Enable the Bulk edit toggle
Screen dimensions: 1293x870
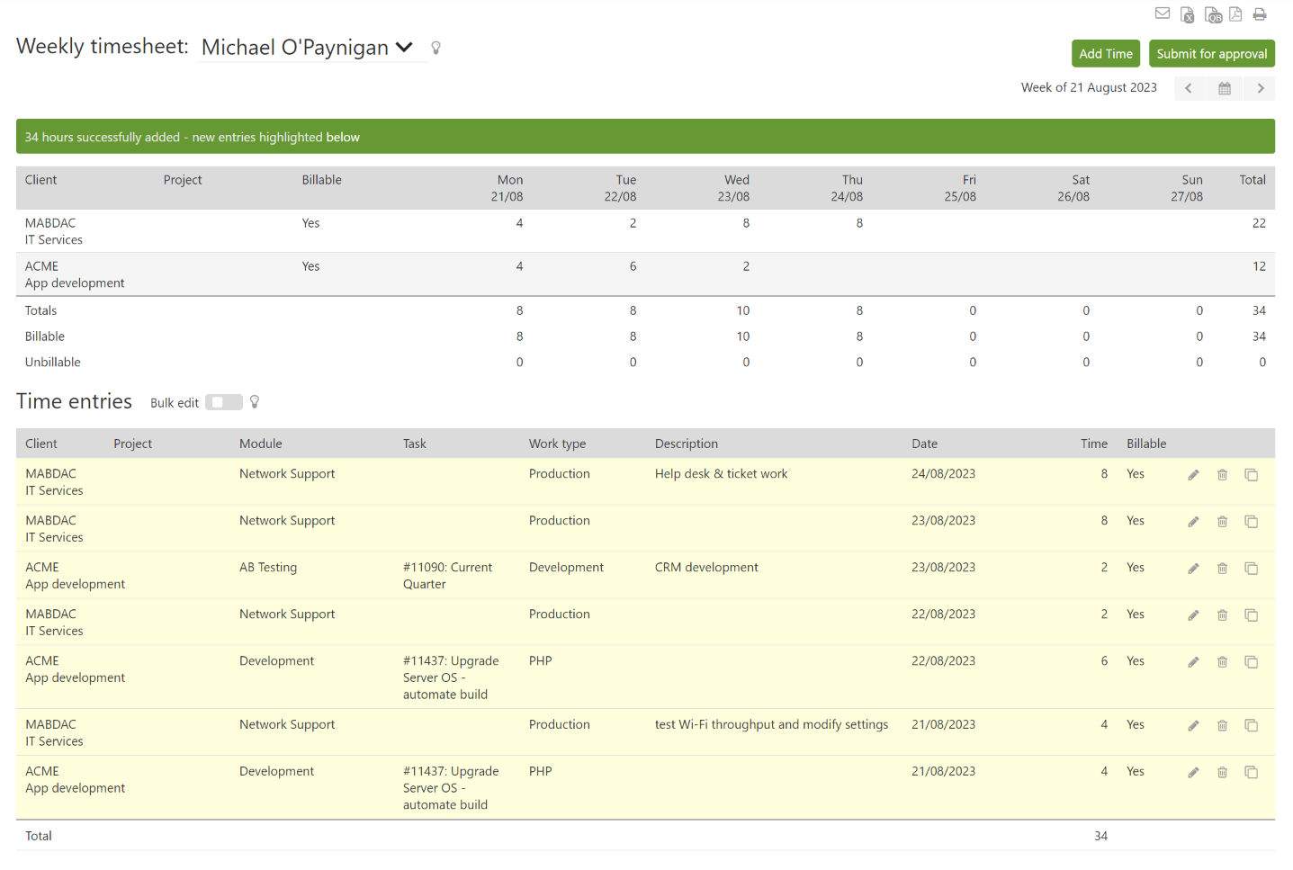coord(224,402)
